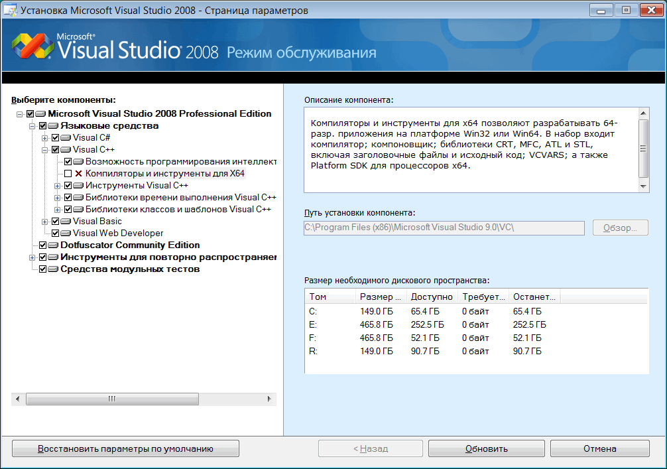667x469 pixels.
Task: Click the Обзор... browse button
Action: 620,228
